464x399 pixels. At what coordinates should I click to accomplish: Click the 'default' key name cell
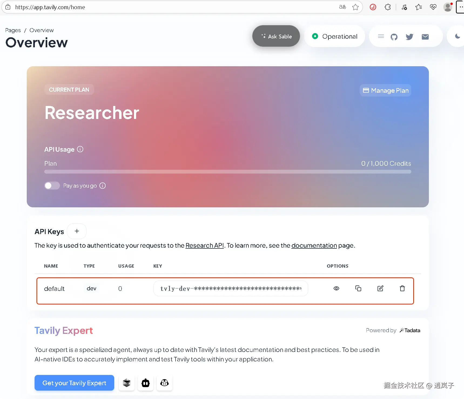click(x=54, y=289)
